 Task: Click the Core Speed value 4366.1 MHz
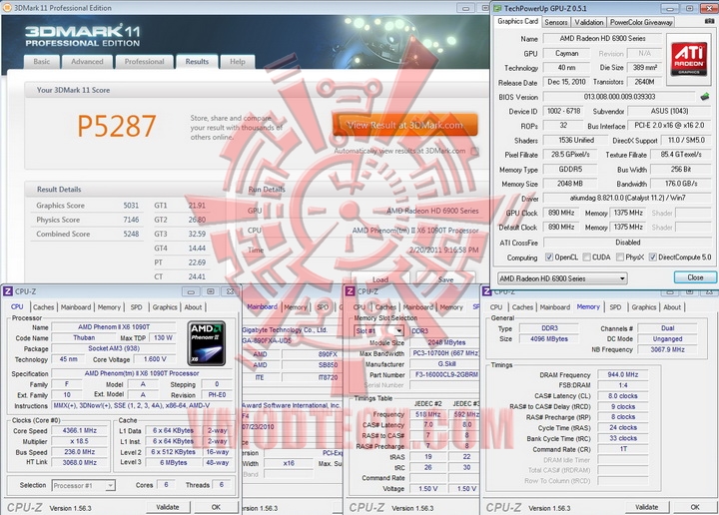(x=80, y=431)
